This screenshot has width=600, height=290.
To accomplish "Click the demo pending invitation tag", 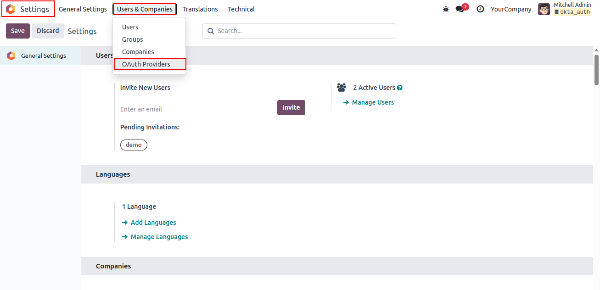I will pos(134,145).
